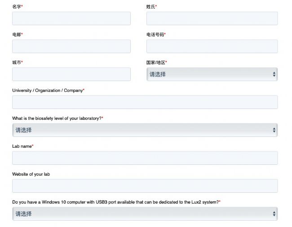Click the 名字 first name input field
Screen dimensions: 292x227
coord(71,18)
